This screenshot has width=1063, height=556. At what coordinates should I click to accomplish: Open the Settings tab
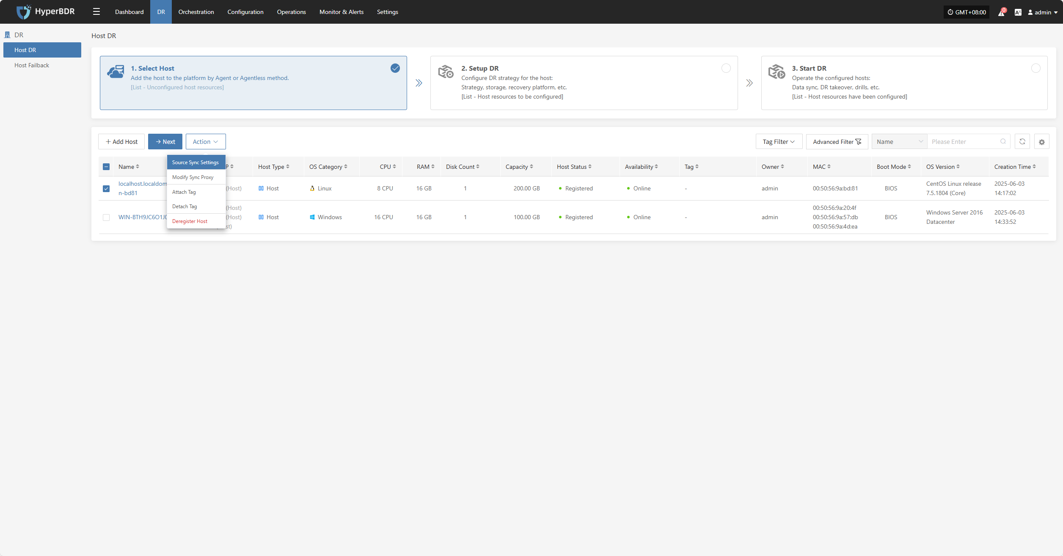pos(387,12)
